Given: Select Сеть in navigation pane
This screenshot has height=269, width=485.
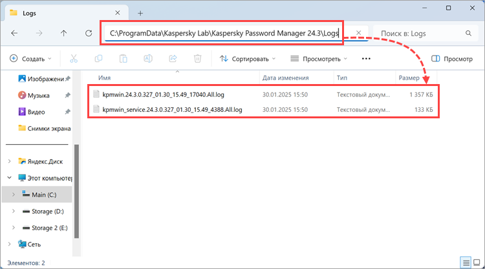Looking at the screenshot, I should click(x=29, y=244).
